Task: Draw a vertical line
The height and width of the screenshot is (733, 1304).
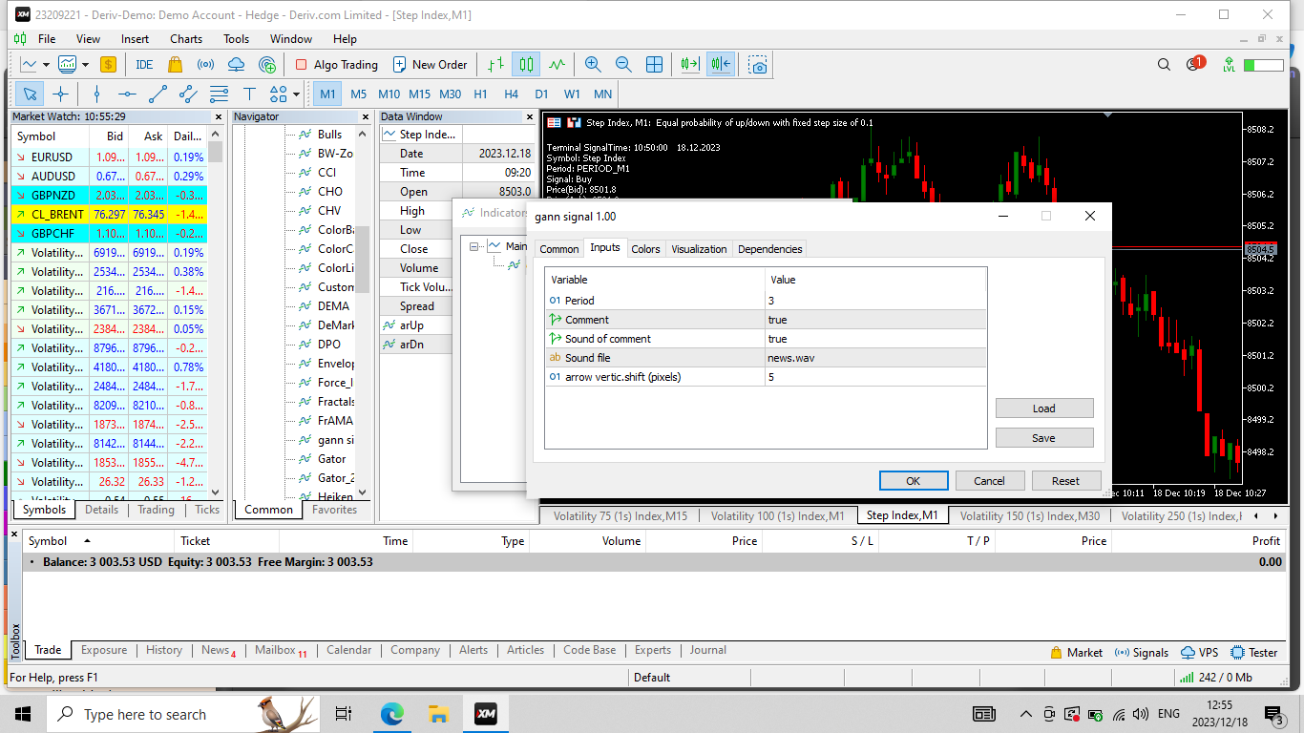Action: coord(96,94)
